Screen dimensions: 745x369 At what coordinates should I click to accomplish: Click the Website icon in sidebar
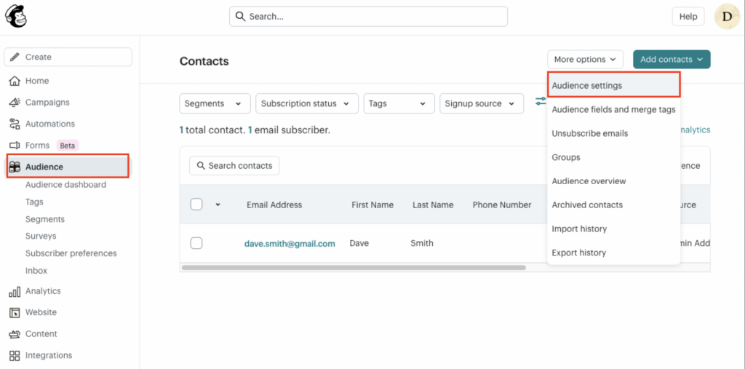click(x=15, y=312)
